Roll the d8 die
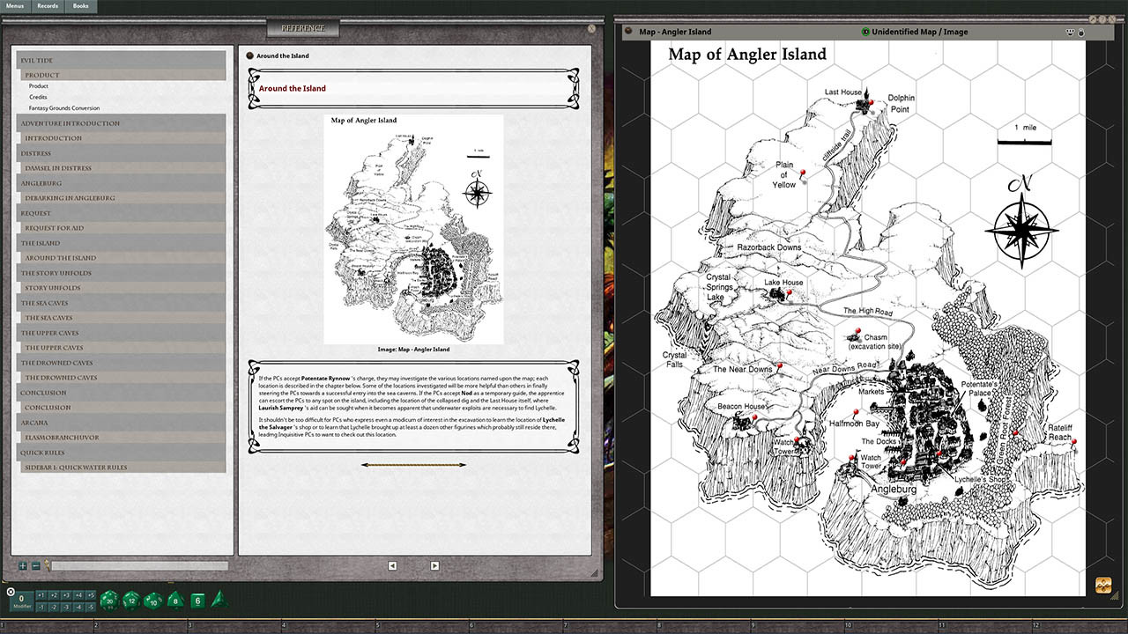Screen dimensions: 1128x634 click(x=175, y=601)
